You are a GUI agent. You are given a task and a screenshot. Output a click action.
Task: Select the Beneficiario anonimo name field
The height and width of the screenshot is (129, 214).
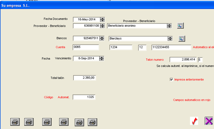pyautogui.click(x=137, y=26)
